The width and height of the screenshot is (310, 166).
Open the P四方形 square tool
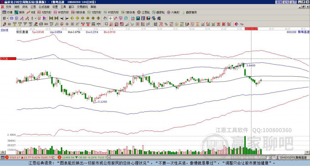tap(45, 12)
